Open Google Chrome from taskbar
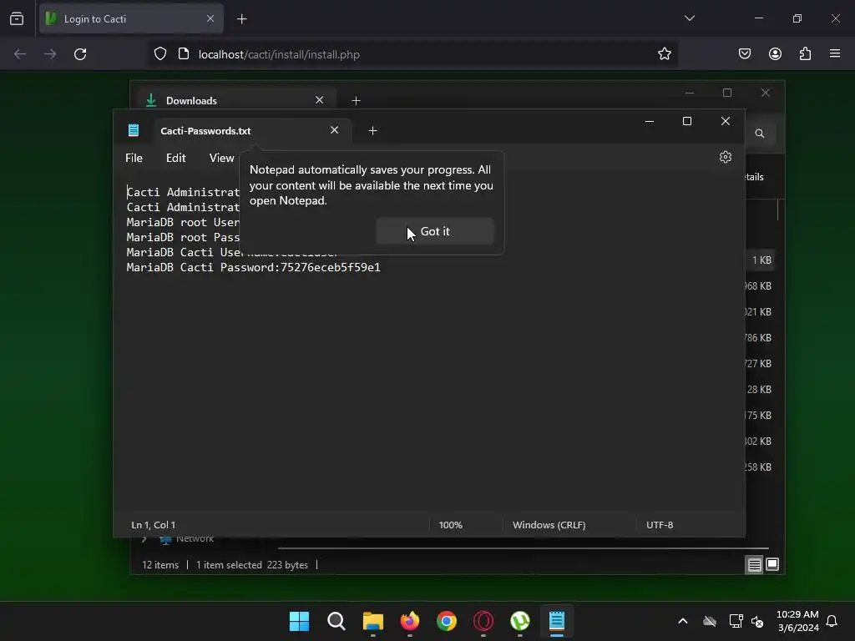Screen dimensions: 855x641 [447, 621]
